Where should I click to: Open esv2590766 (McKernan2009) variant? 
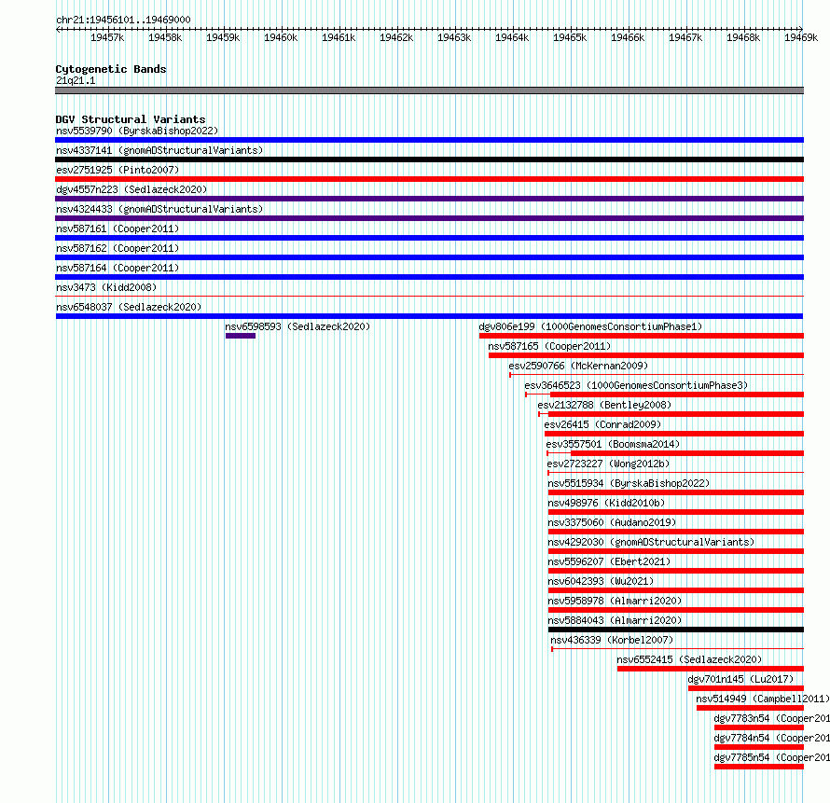[578, 366]
